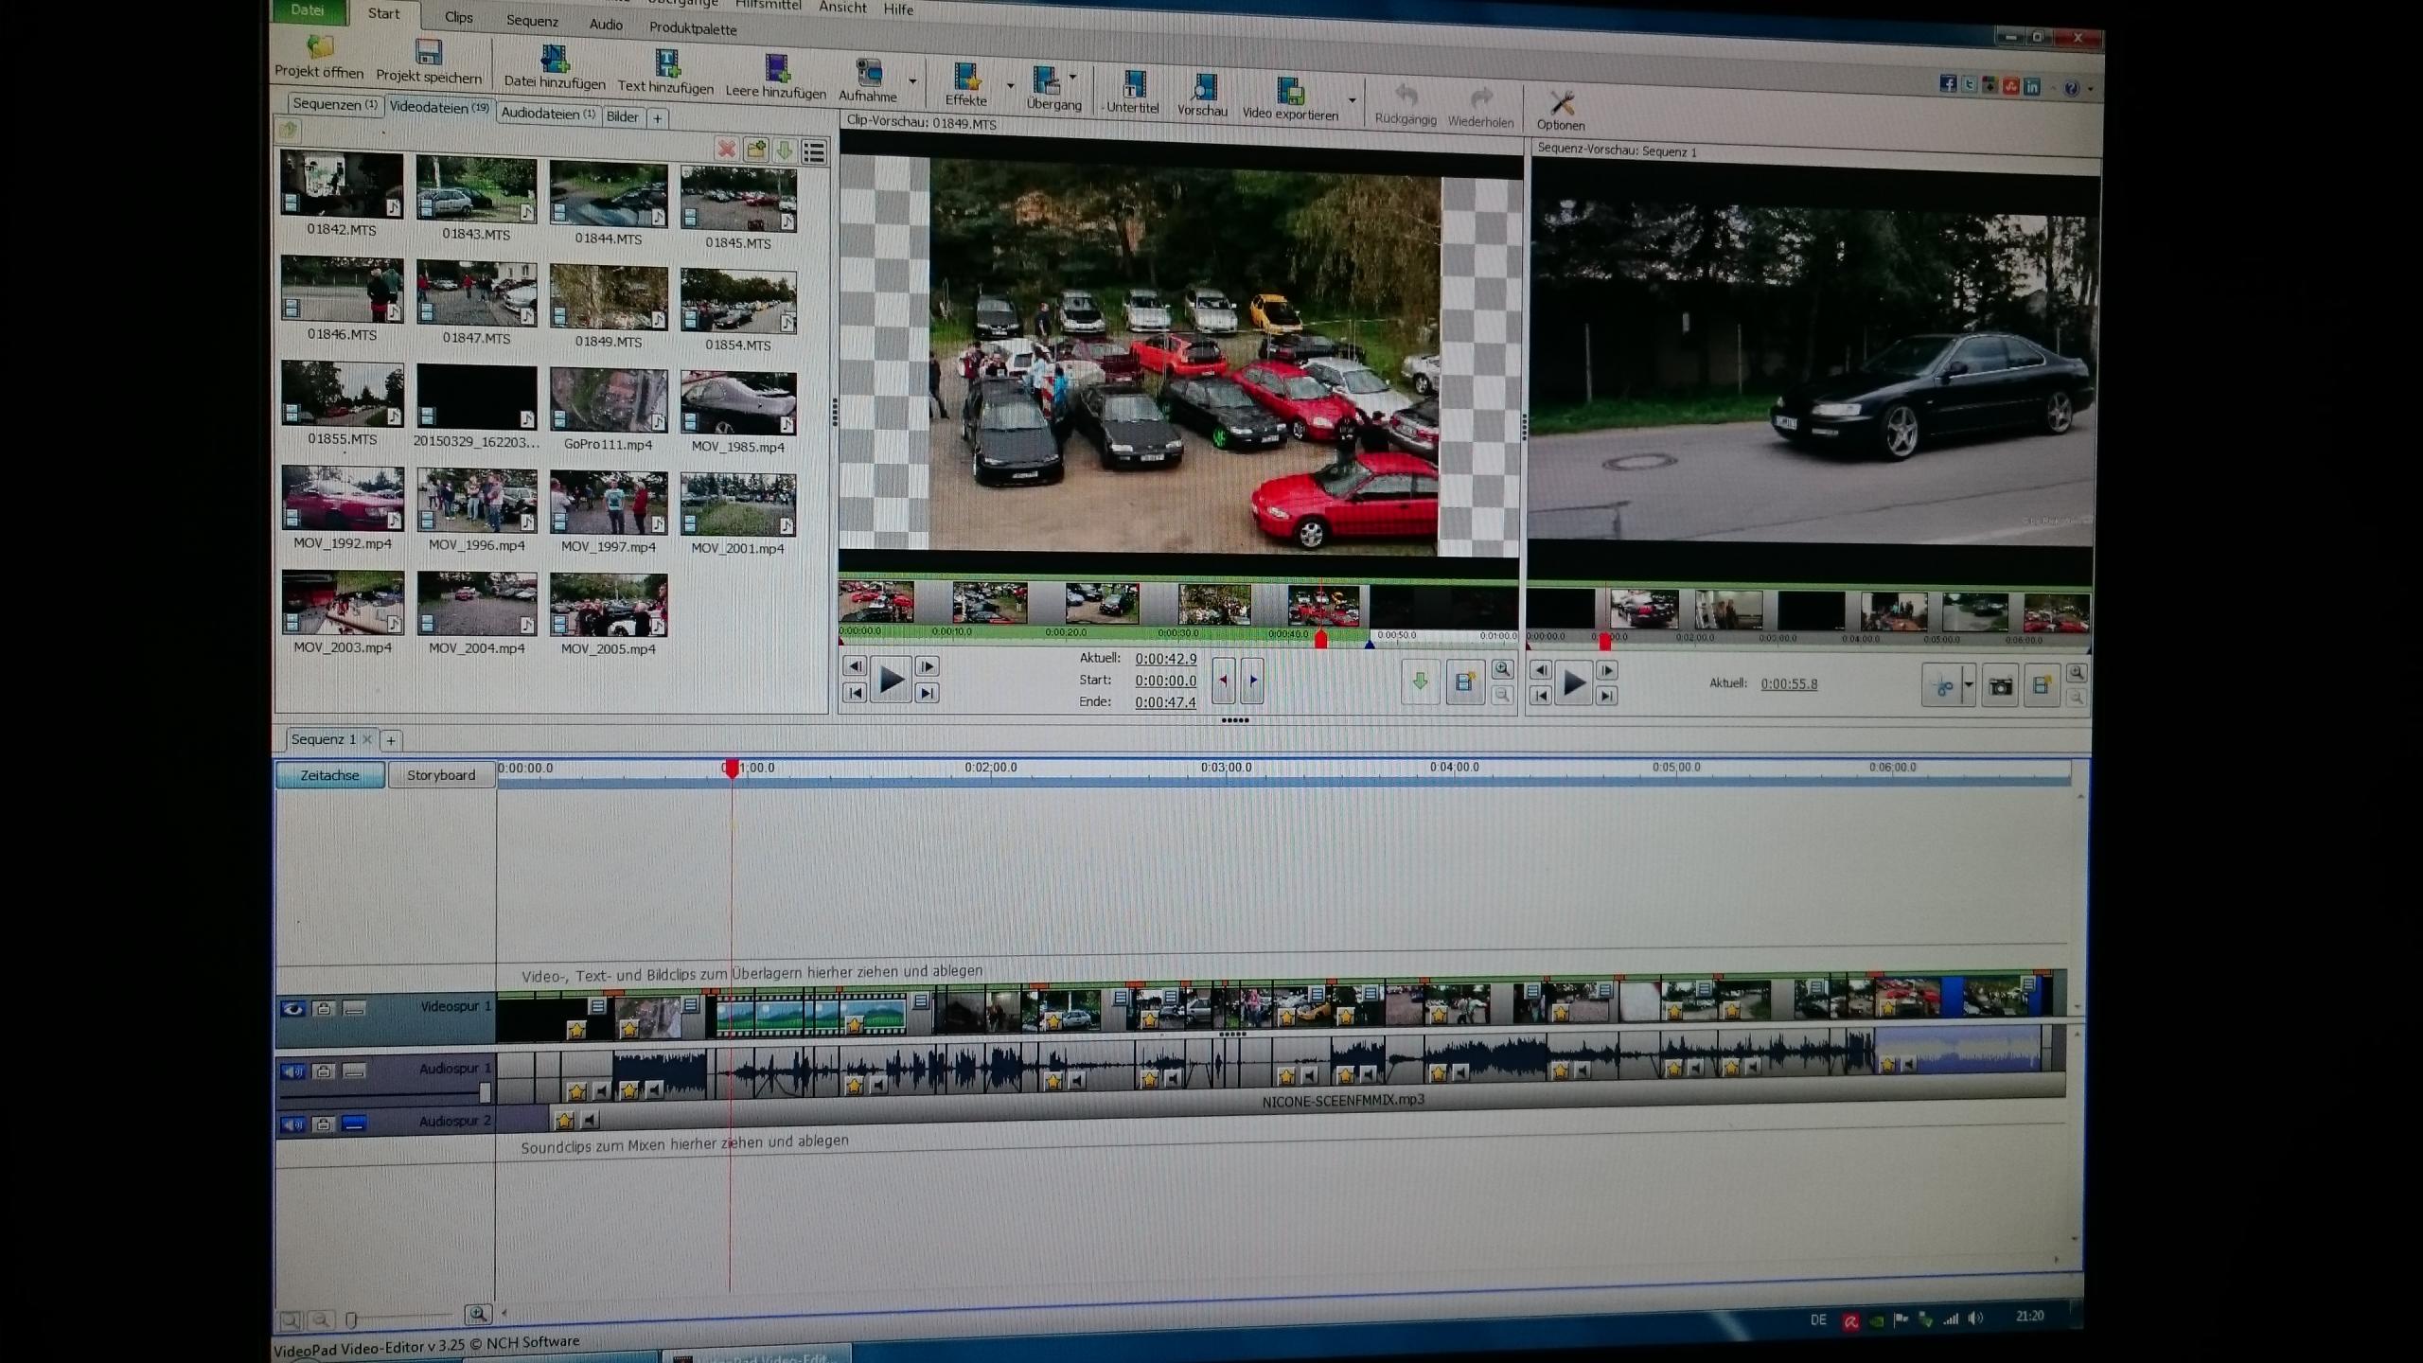
Task: Click the red X delete icon in media bin
Action: [x=727, y=150]
